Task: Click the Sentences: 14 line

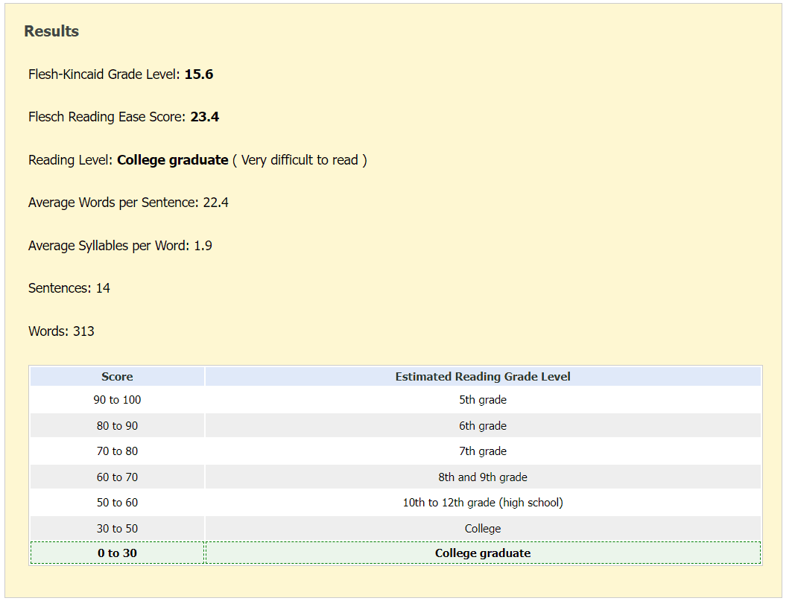Action: pyautogui.click(x=69, y=288)
